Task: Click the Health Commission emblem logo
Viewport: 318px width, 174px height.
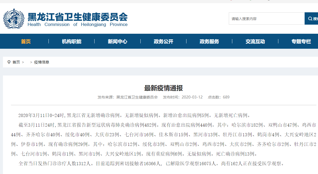Action: click(14, 19)
